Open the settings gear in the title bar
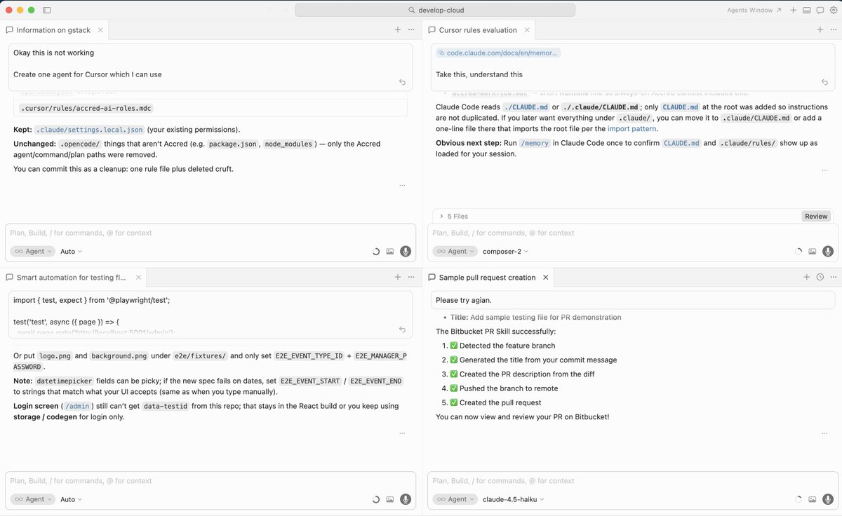842x516 pixels. (832, 11)
